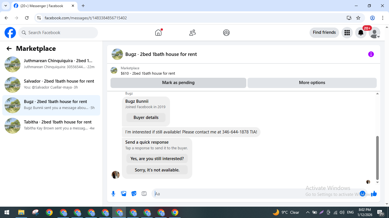The width and height of the screenshot is (389, 218).
Task: Click the browser back button
Action: pos(6,18)
